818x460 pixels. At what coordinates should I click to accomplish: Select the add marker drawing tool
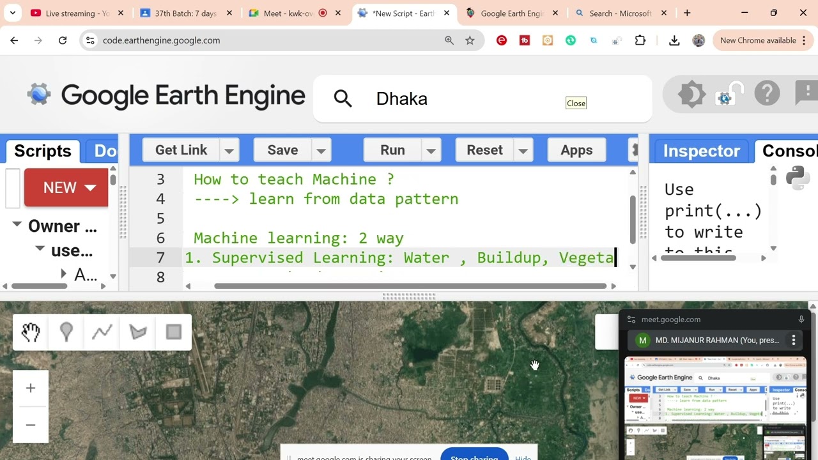click(x=66, y=332)
